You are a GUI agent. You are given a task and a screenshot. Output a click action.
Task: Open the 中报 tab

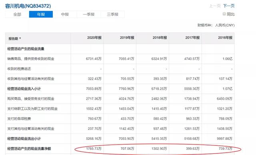pyautogui.click(x=65, y=14)
